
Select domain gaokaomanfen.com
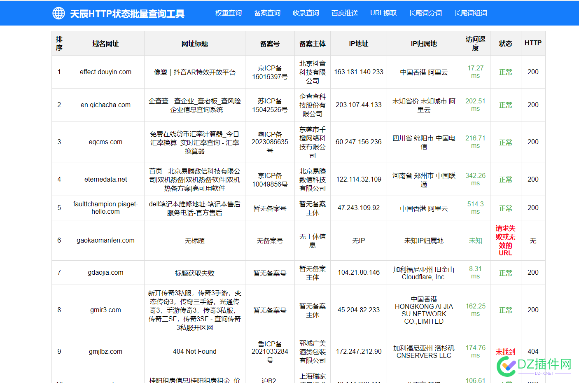pos(105,240)
